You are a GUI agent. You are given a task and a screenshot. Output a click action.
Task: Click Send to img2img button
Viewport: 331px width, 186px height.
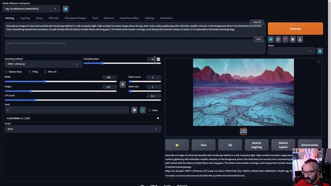257,145
